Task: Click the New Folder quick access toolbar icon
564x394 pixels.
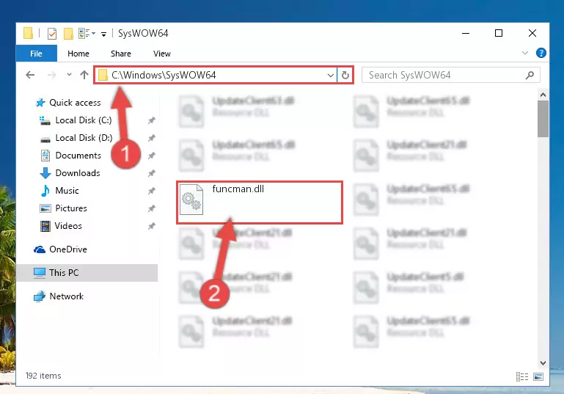Action: [x=68, y=34]
